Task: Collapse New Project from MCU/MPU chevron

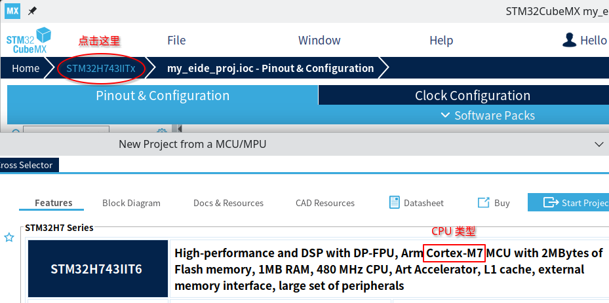Action: pos(599,145)
